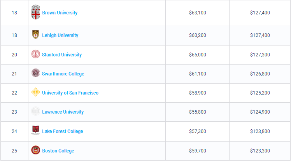The image size is (291, 161).
Task: Visit the University of San Francisco link
Action: pyautogui.click(x=70, y=93)
